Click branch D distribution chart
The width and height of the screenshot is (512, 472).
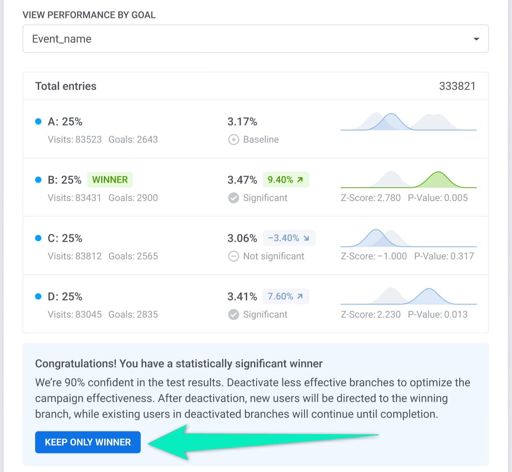click(x=408, y=296)
